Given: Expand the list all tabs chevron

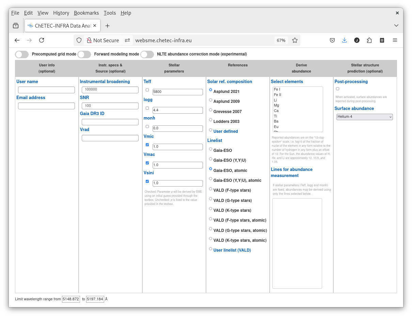Looking at the screenshot, I should click(x=396, y=26).
